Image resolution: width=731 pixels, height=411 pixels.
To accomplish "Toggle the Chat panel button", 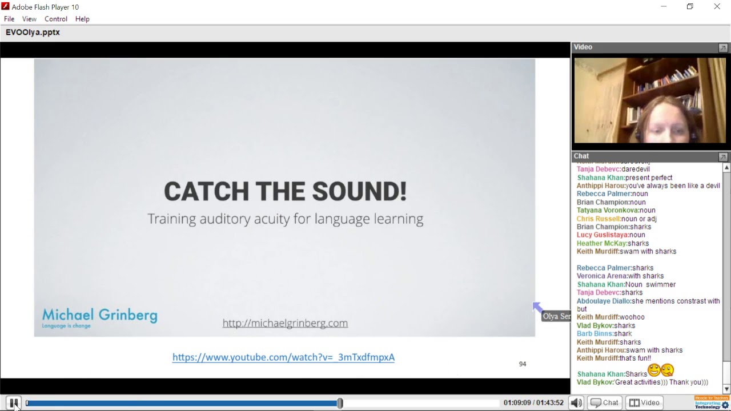I will (x=605, y=403).
